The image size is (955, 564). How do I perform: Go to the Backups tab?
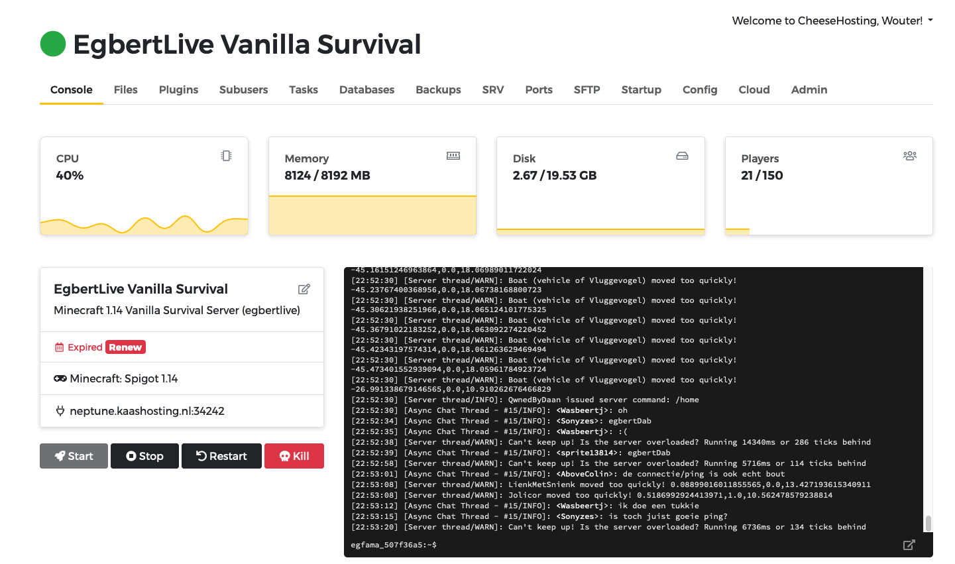point(438,89)
